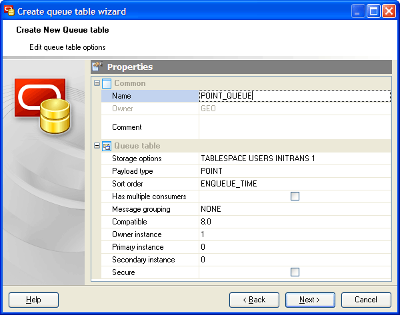Open Help for the wizard

click(x=33, y=300)
